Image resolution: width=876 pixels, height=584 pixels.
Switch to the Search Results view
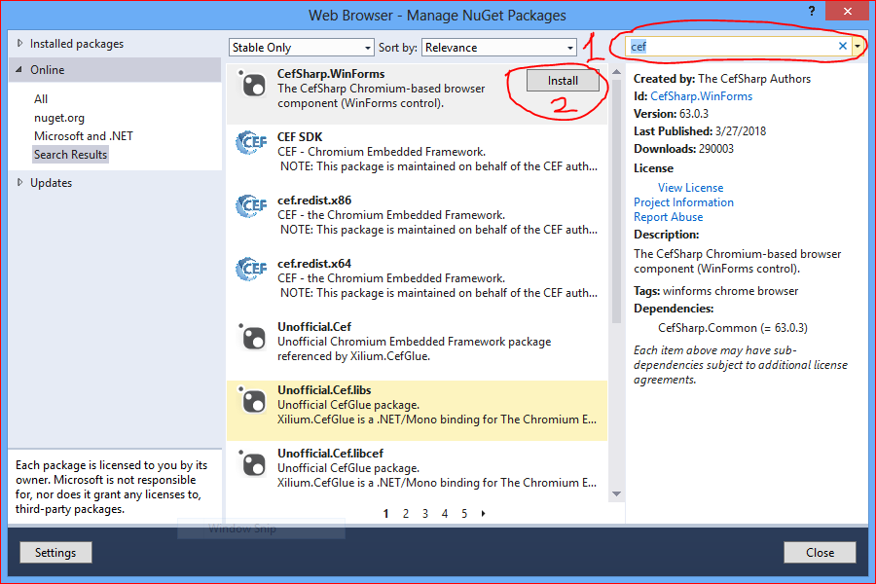70,154
